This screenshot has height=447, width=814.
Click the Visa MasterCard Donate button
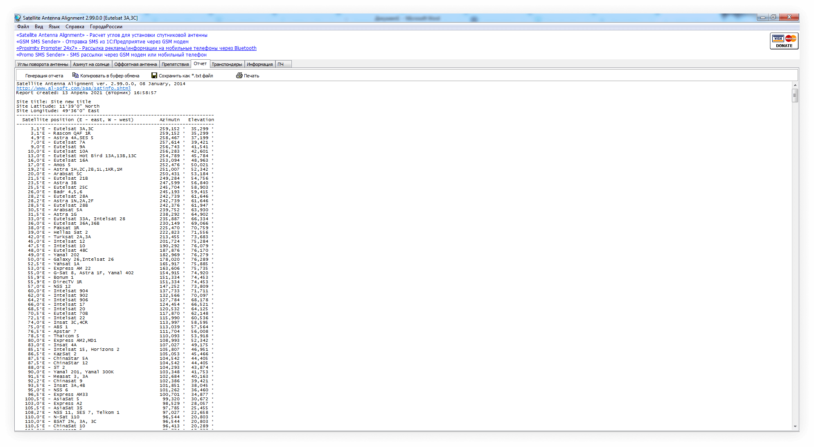(784, 41)
